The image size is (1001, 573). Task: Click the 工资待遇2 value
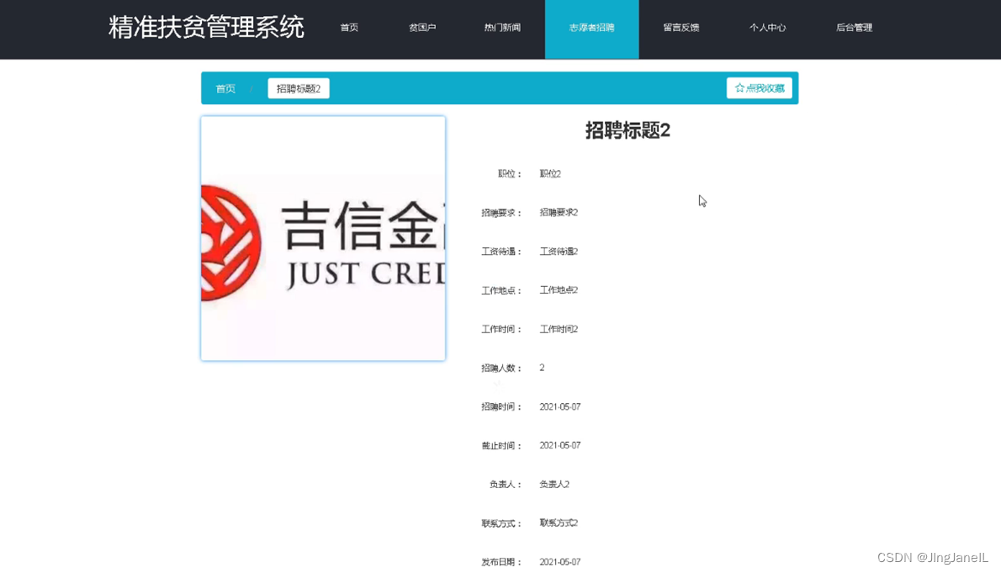click(559, 252)
